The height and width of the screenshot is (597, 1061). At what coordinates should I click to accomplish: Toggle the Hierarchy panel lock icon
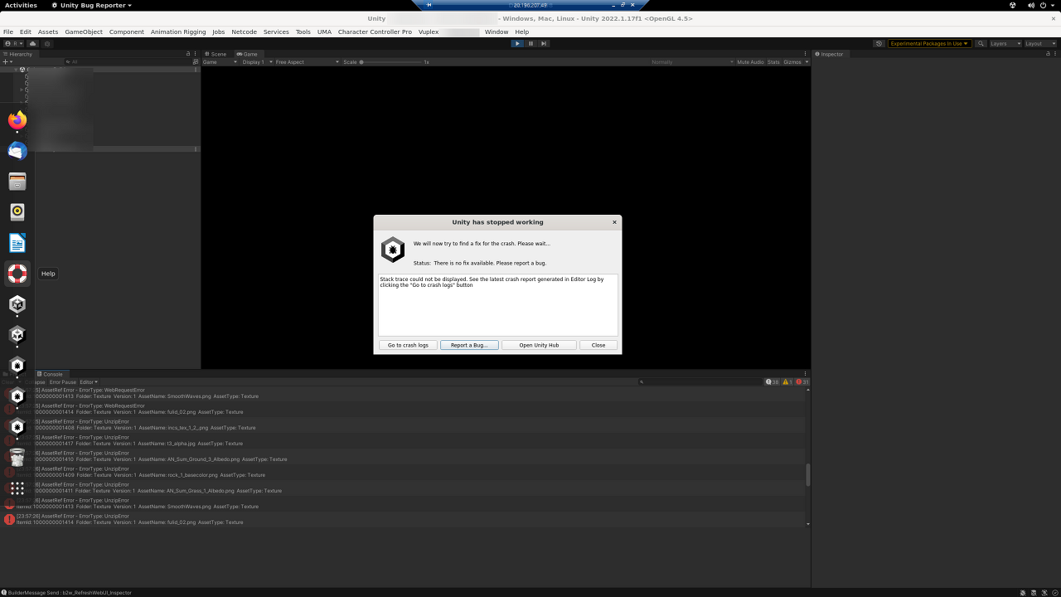[188, 54]
